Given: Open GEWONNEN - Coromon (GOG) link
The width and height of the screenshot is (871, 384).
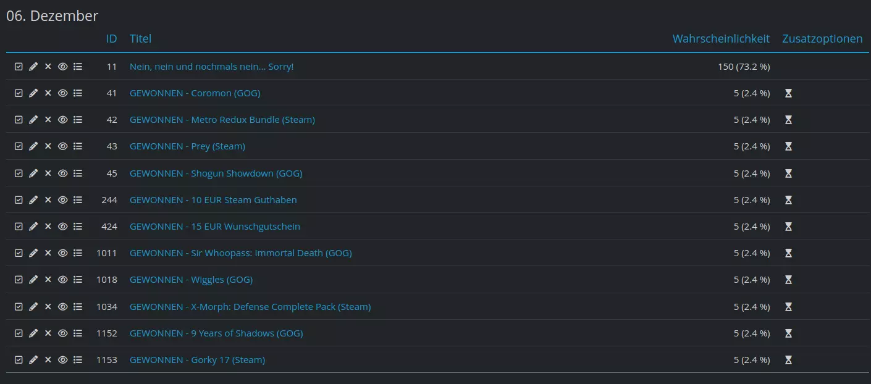Looking at the screenshot, I should coord(195,93).
